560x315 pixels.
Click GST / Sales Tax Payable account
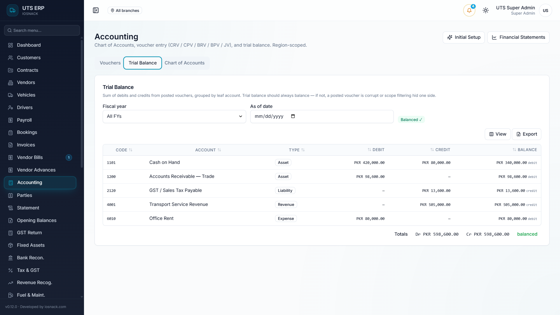point(176,190)
